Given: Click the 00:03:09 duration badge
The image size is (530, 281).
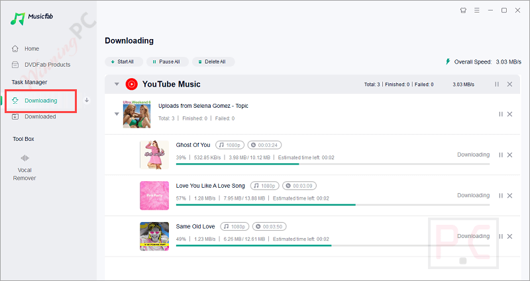Looking at the screenshot, I should (x=299, y=186).
